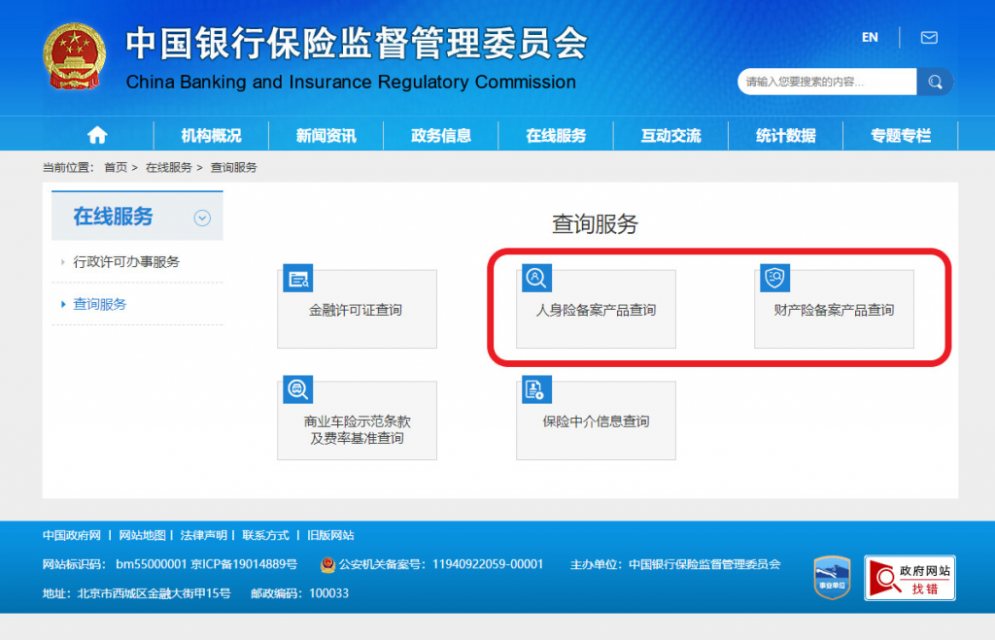Open the 统计数据 menu
Screen dimensions: 995x640
click(x=785, y=135)
